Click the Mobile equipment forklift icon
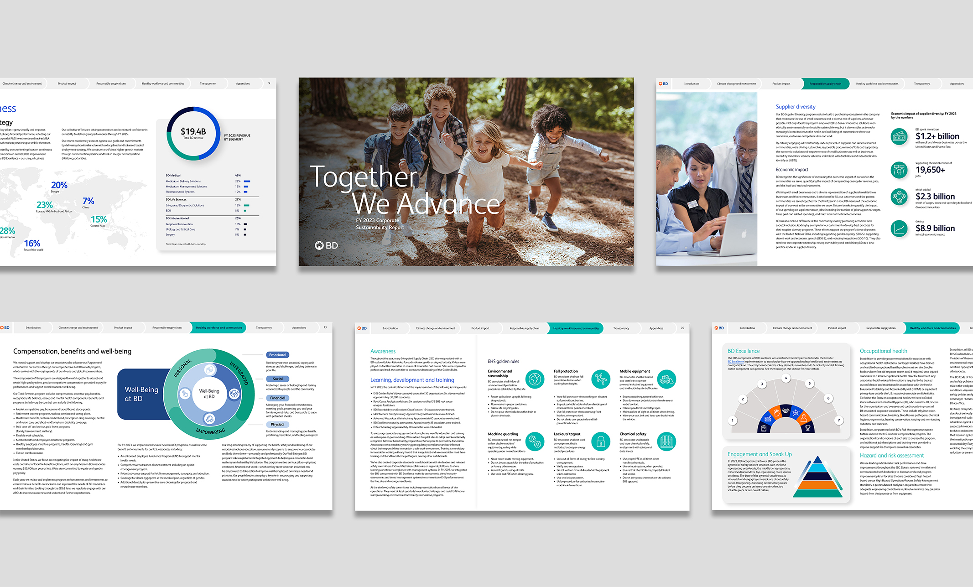This screenshot has height=587, width=973. point(666,379)
